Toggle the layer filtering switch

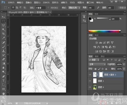pos(125,60)
